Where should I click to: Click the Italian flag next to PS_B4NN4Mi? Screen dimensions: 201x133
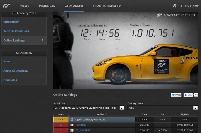click(x=72, y=130)
